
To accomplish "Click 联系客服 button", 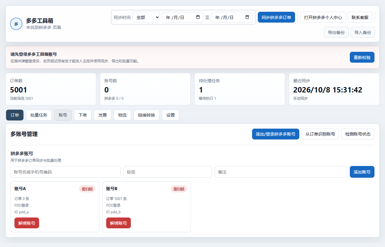I will tap(360, 17).
